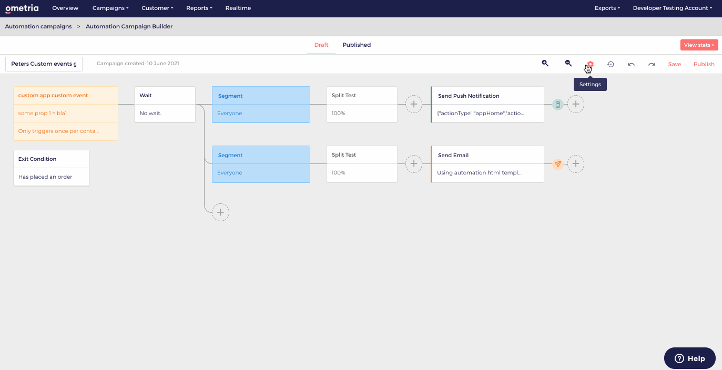Click the orange paper plane email icon
722x370 pixels.
(558, 164)
